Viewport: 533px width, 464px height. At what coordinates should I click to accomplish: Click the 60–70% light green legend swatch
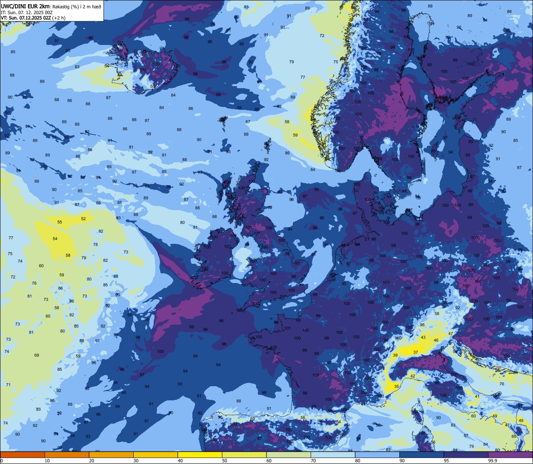(x=289, y=454)
